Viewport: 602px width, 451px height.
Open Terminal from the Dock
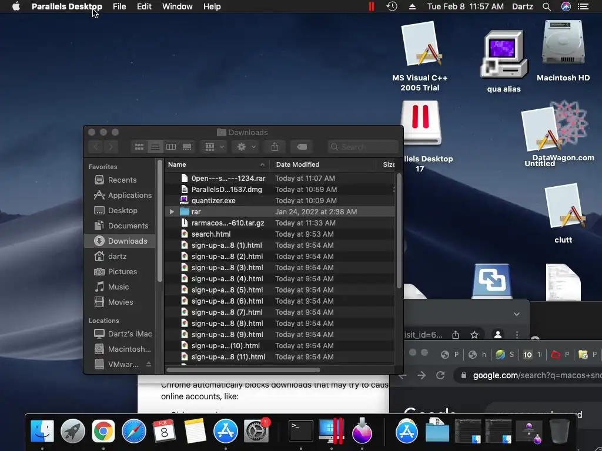[x=300, y=431]
